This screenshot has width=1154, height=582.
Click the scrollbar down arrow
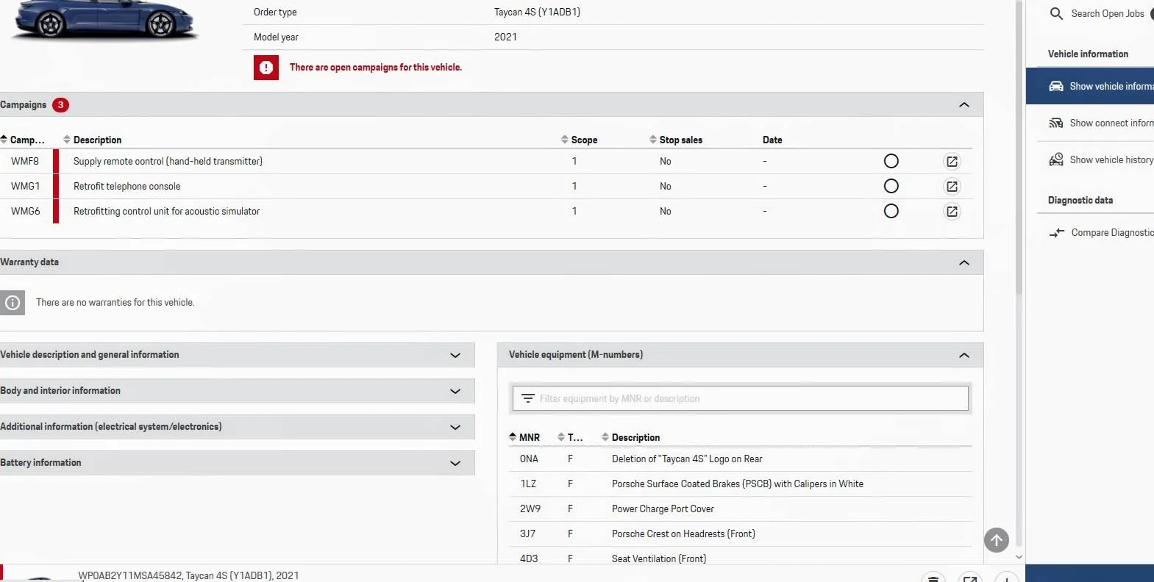[x=1019, y=557]
